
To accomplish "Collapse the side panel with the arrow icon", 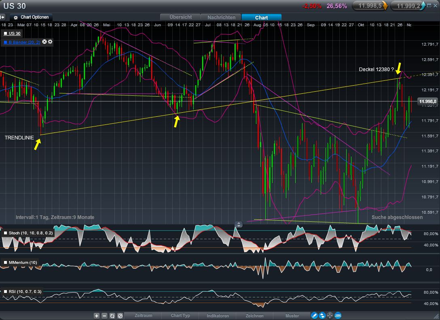I will tap(2, 17).
